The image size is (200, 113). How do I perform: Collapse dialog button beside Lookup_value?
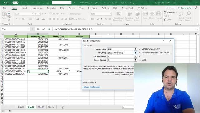tap(136, 49)
